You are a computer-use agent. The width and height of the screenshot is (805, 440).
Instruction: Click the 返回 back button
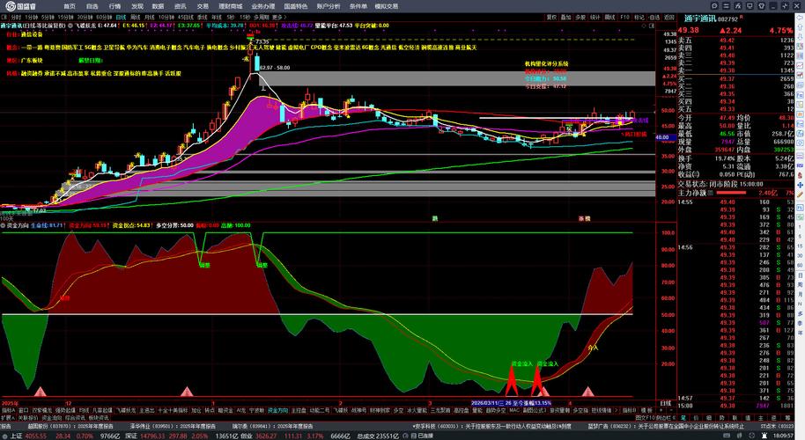(x=669, y=17)
